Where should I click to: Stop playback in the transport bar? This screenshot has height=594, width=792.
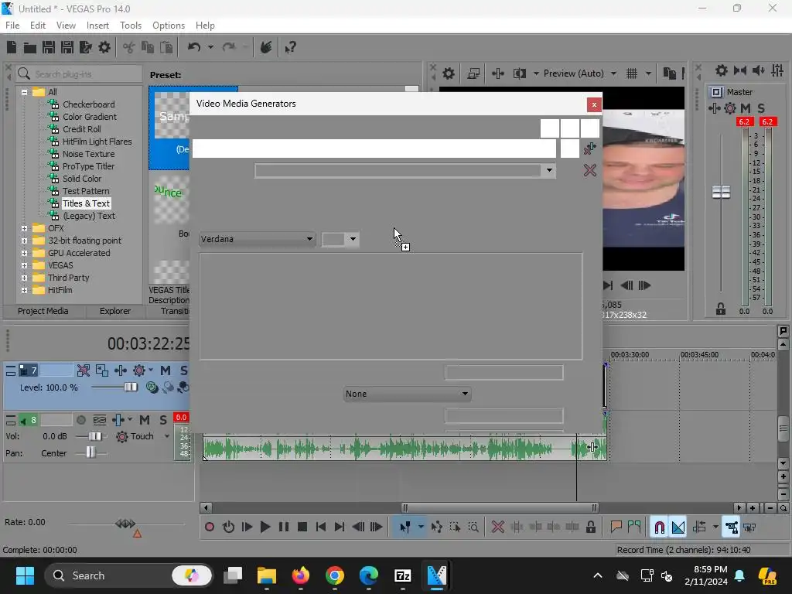pos(302,527)
